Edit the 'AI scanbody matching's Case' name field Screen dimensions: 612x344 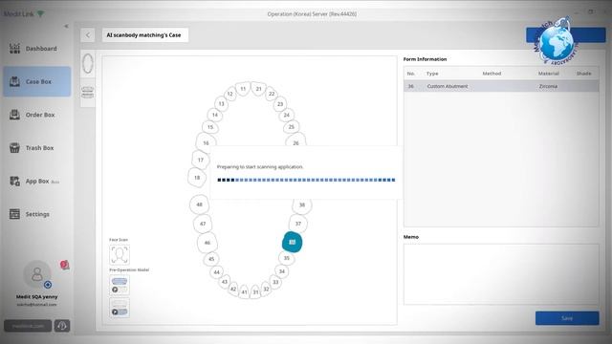coord(145,35)
